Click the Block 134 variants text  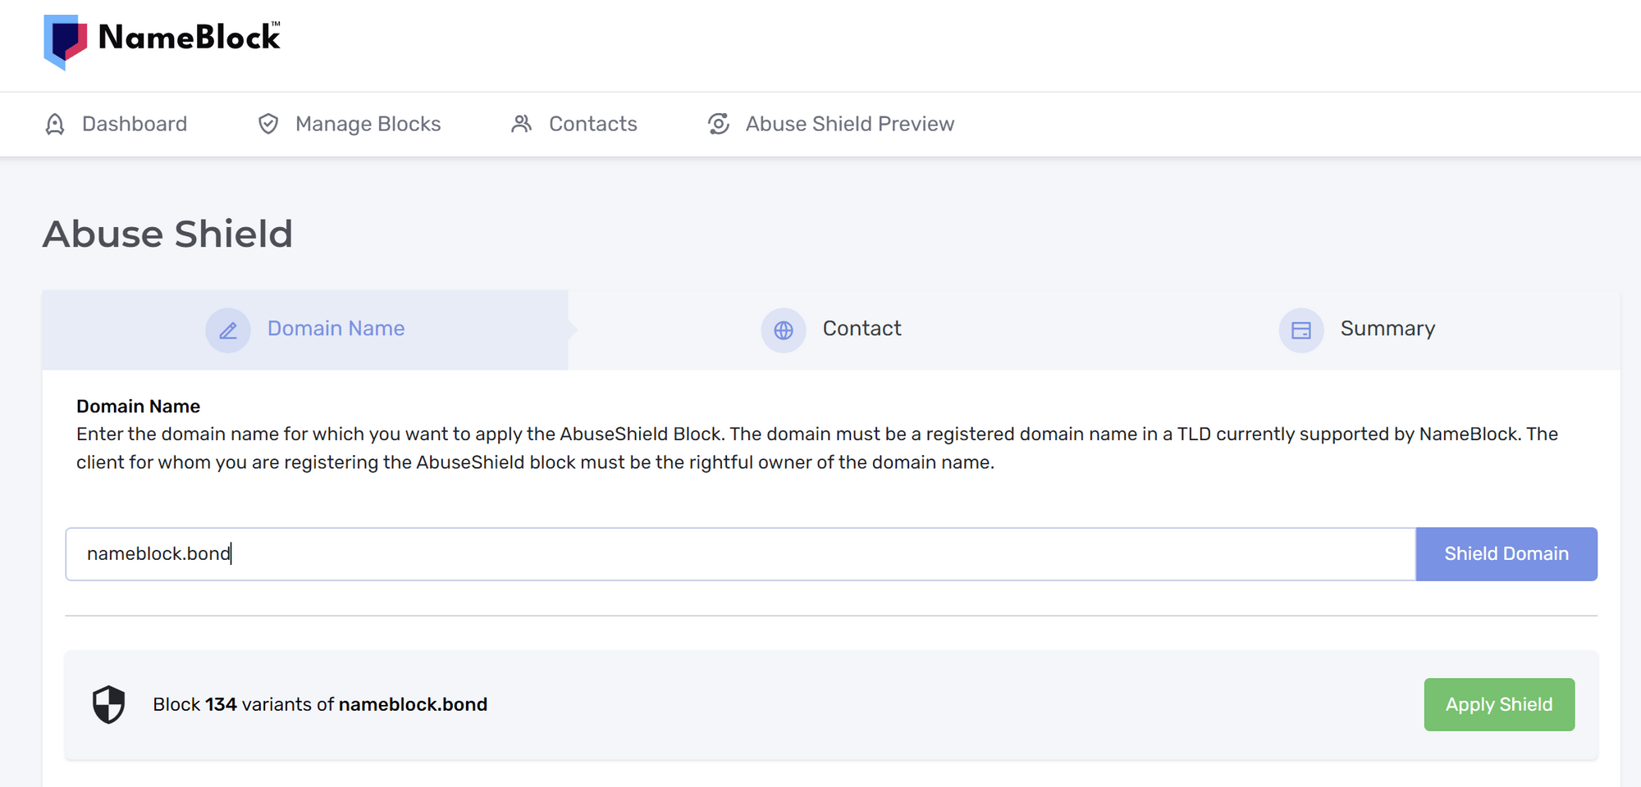[x=320, y=704]
